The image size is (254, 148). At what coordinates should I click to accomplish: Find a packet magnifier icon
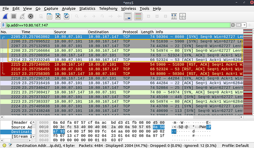click(x=77, y=16)
